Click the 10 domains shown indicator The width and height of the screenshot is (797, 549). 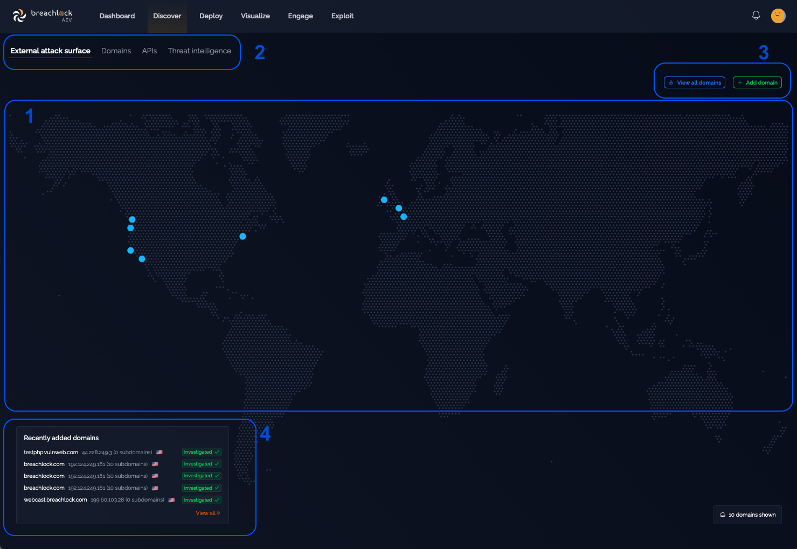[x=747, y=515]
